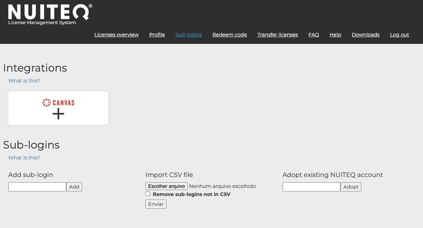Click the Add sub-login text field
The height and width of the screenshot is (228, 423).
click(x=37, y=186)
